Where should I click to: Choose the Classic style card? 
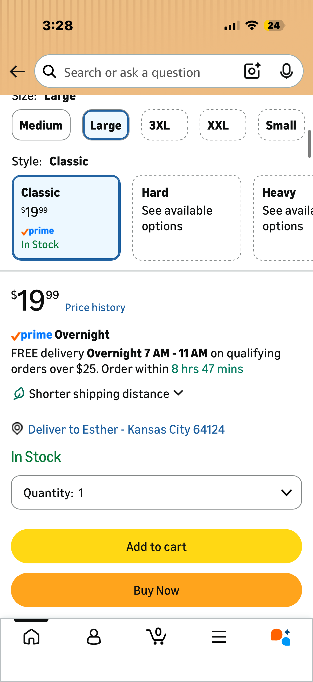pyautogui.click(x=66, y=218)
